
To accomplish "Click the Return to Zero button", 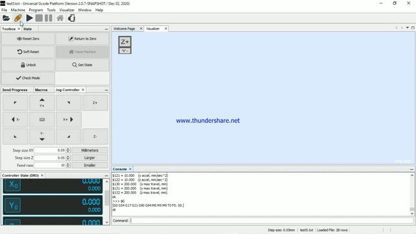I will pos(83,39).
